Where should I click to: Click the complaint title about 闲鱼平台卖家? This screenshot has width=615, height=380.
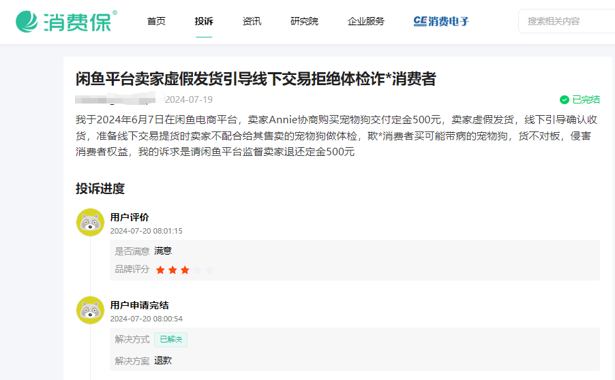click(x=256, y=79)
